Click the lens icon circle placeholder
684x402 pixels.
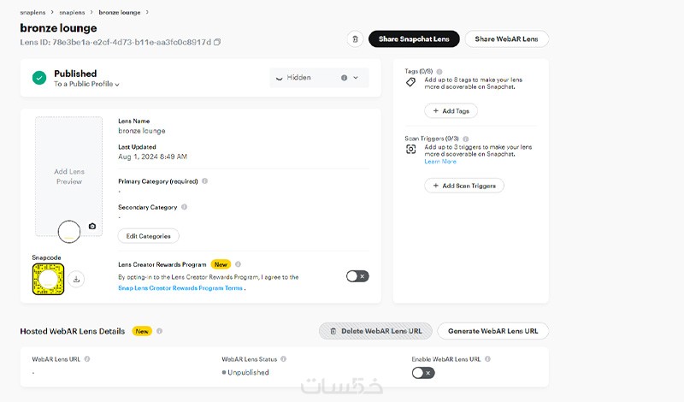click(x=69, y=232)
